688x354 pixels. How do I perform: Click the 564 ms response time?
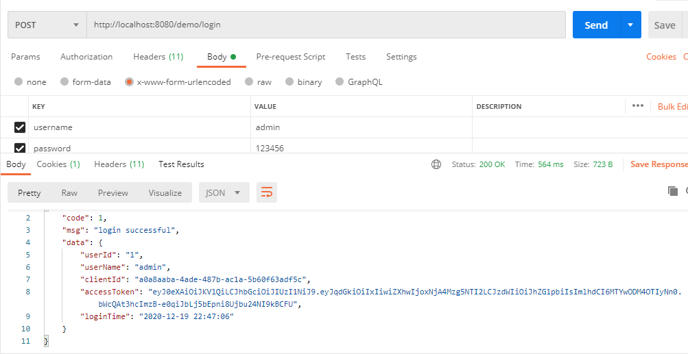[550, 165]
